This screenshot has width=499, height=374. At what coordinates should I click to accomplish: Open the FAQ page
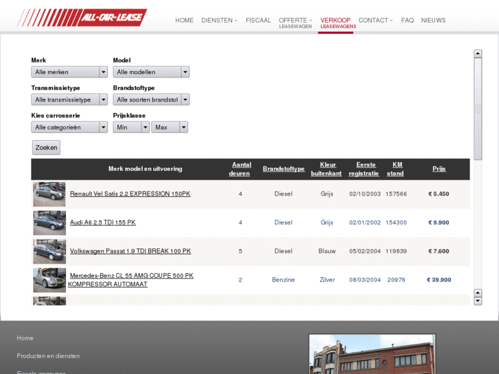click(407, 21)
